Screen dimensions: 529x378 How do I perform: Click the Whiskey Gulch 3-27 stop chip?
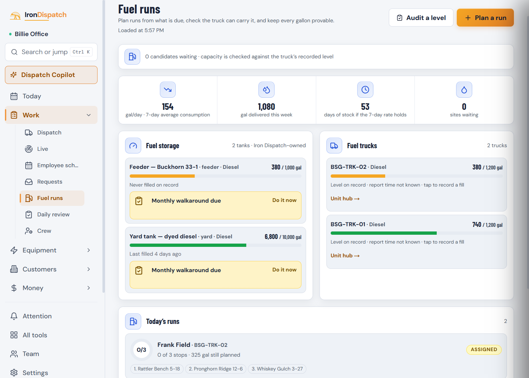(x=277, y=369)
